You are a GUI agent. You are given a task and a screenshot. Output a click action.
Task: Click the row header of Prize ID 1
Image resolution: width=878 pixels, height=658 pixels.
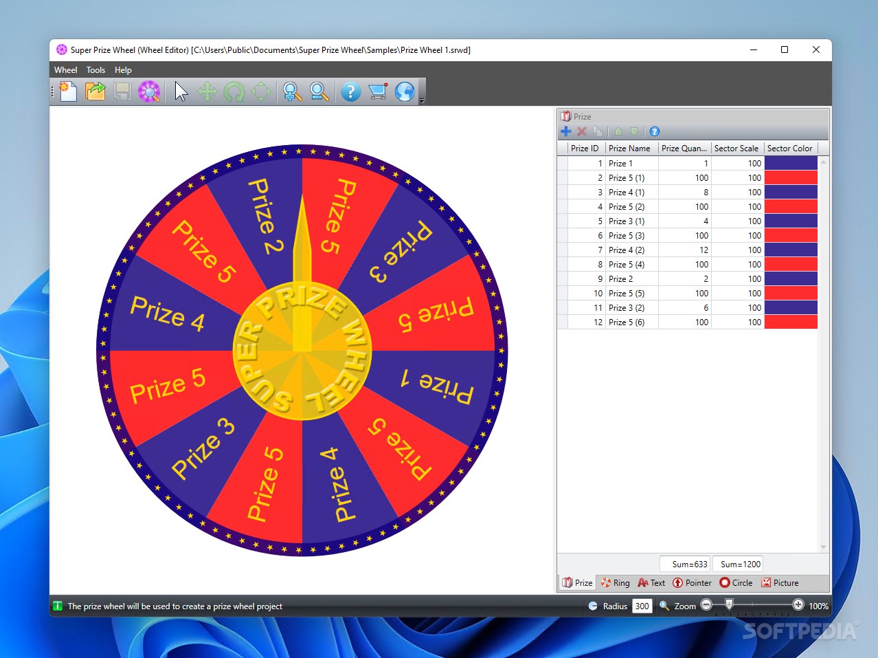563,164
